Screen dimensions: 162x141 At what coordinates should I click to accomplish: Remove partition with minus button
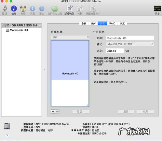(58, 111)
